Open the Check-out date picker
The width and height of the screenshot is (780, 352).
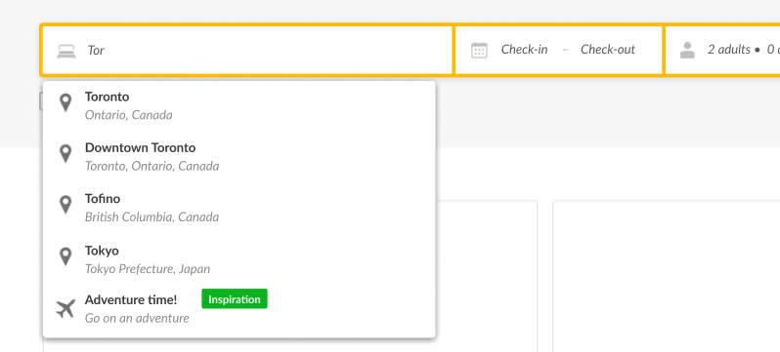(608, 50)
